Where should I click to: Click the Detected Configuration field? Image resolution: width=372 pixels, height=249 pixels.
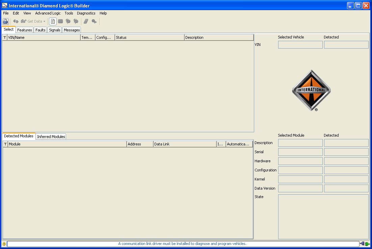[x=346, y=170]
